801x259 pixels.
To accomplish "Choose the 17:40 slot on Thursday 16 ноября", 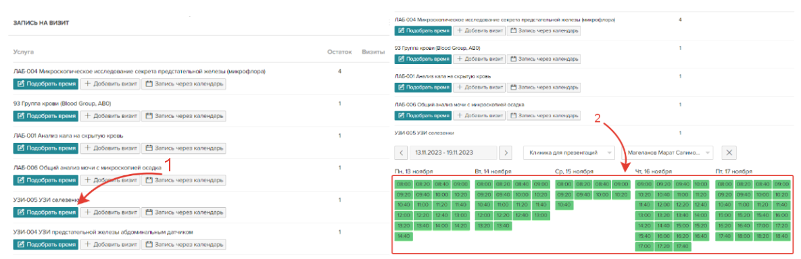I will (682, 247).
